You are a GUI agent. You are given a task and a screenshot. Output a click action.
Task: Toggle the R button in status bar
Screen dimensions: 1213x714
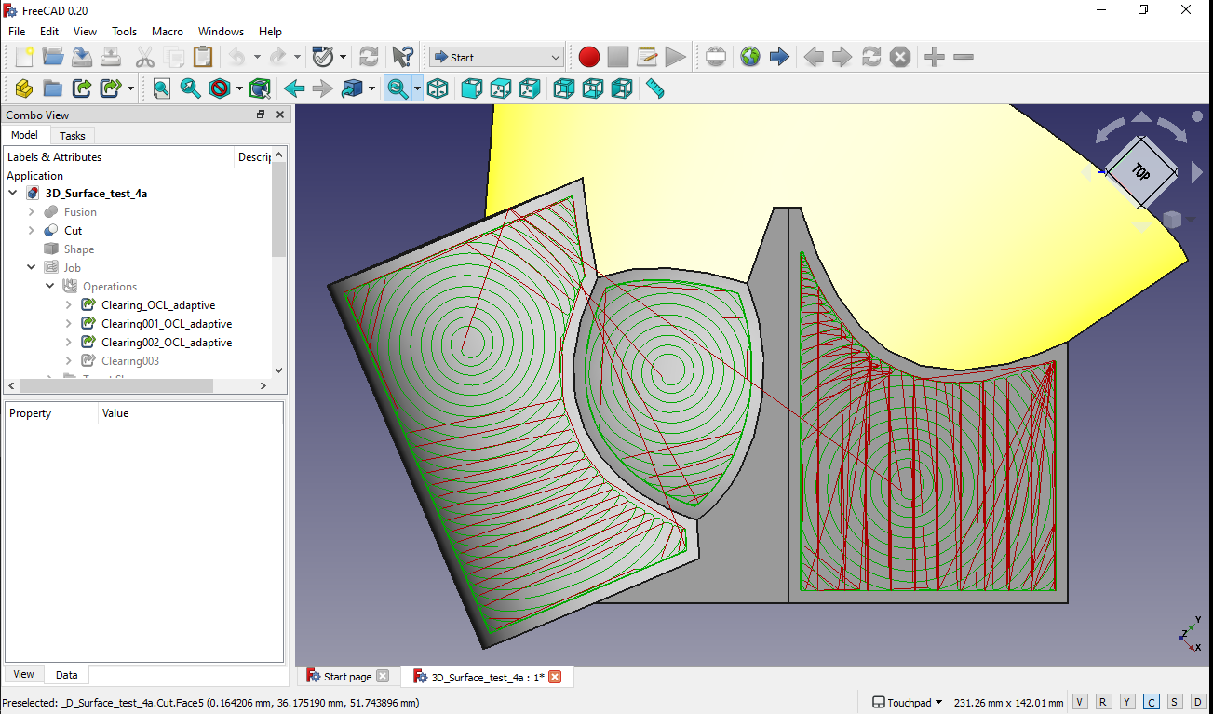tap(1103, 702)
